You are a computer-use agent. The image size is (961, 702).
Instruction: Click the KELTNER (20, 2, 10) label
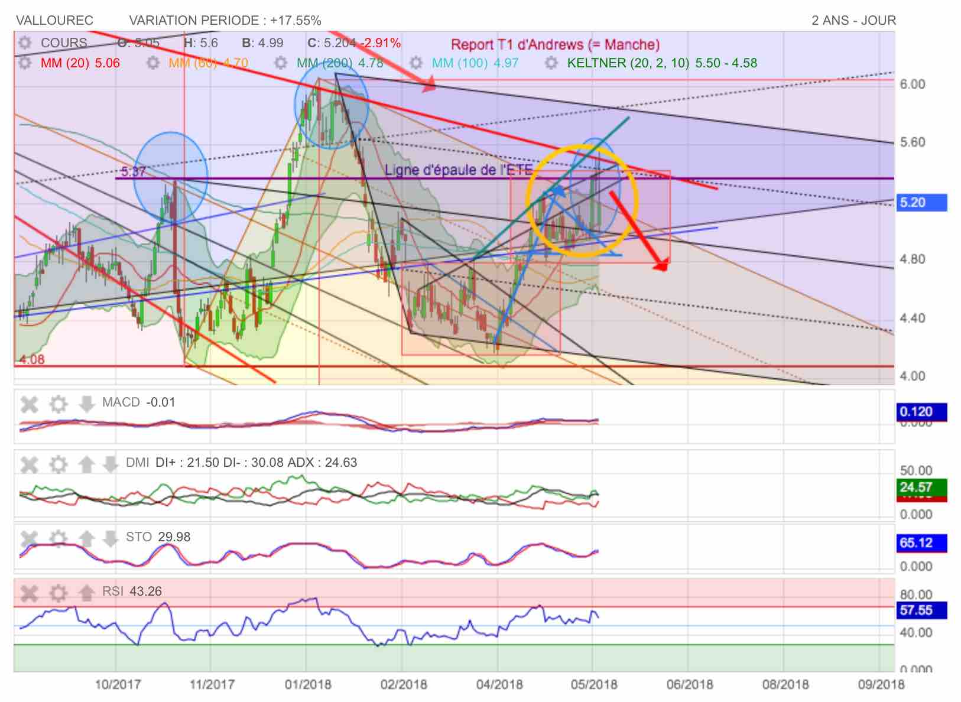pyautogui.click(x=662, y=63)
